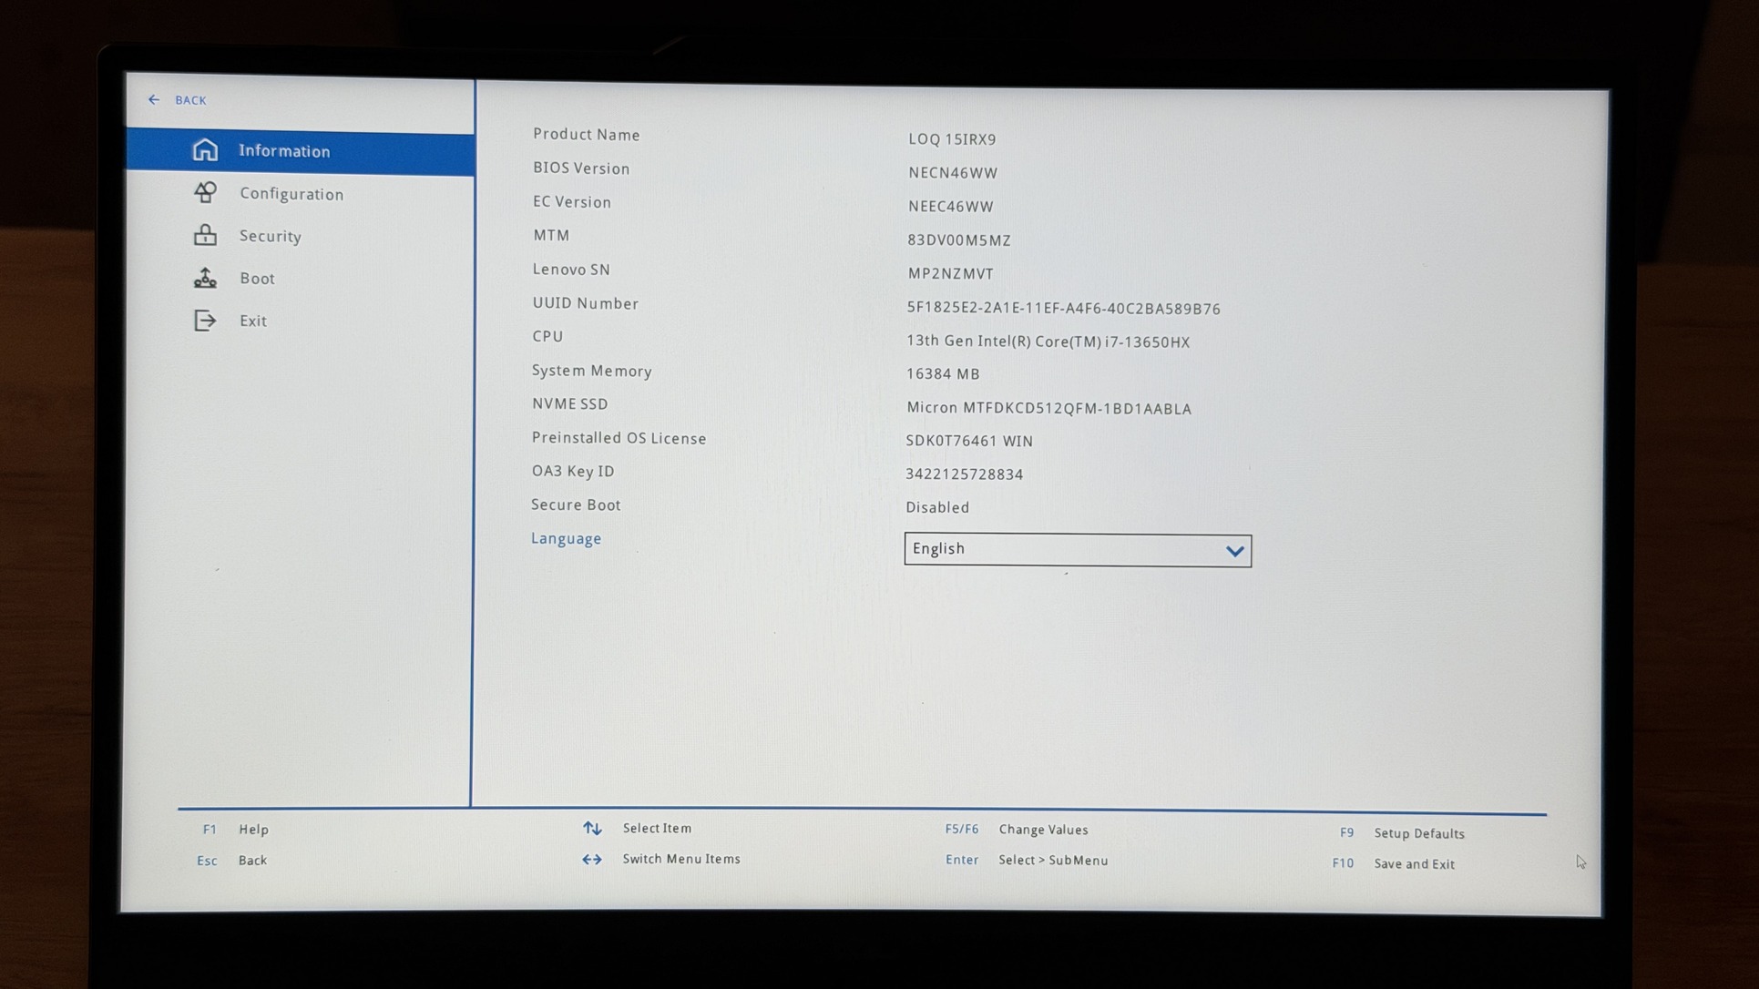Click the Configuration wrench icon

[206, 192]
